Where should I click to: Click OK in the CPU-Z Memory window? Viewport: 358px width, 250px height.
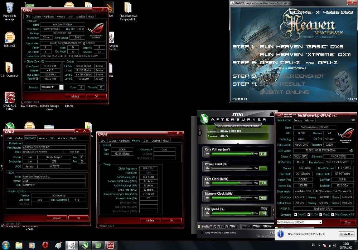point(172,220)
